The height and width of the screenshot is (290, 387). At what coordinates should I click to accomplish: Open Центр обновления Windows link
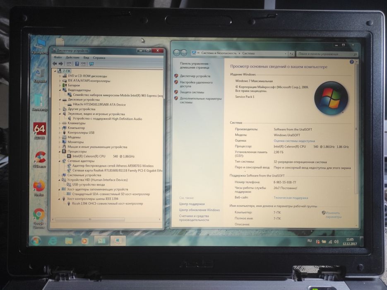click(200, 210)
